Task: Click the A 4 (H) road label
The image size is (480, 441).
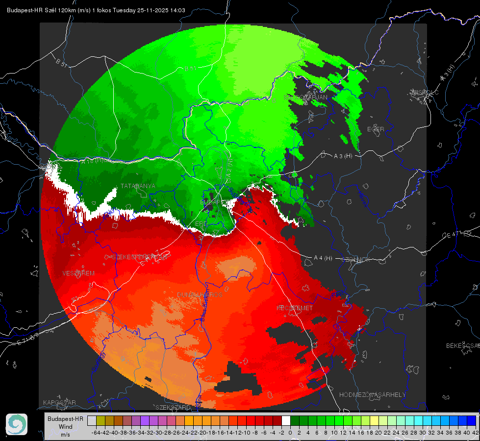Action: point(323,258)
